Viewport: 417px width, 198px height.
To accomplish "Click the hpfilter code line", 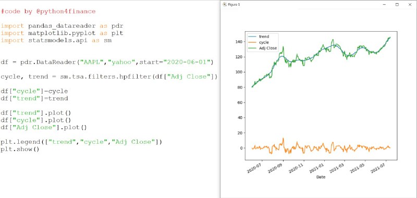I will 109,77.
